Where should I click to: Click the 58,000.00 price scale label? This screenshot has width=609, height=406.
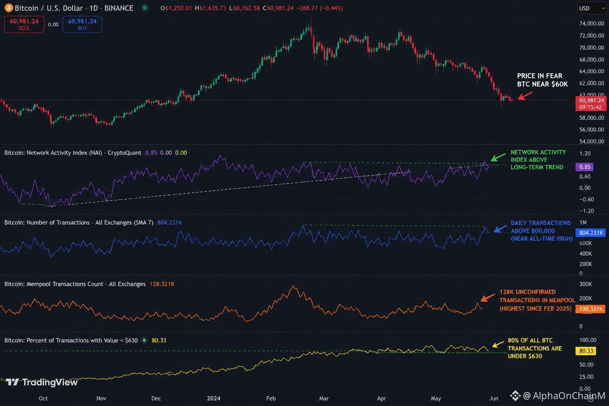(x=592, y=118)
